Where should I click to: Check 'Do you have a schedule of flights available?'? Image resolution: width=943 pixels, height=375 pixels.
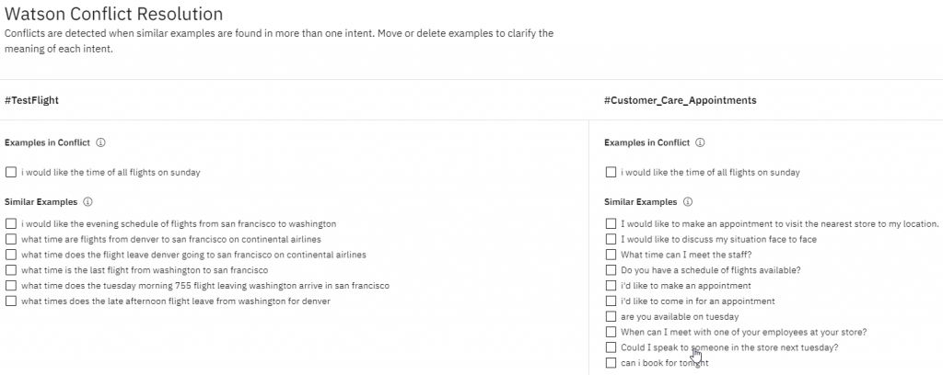tap(611, 270)
